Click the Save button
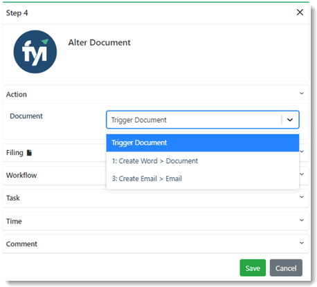This screenshot has width=317, height=287. coord(253,268)
